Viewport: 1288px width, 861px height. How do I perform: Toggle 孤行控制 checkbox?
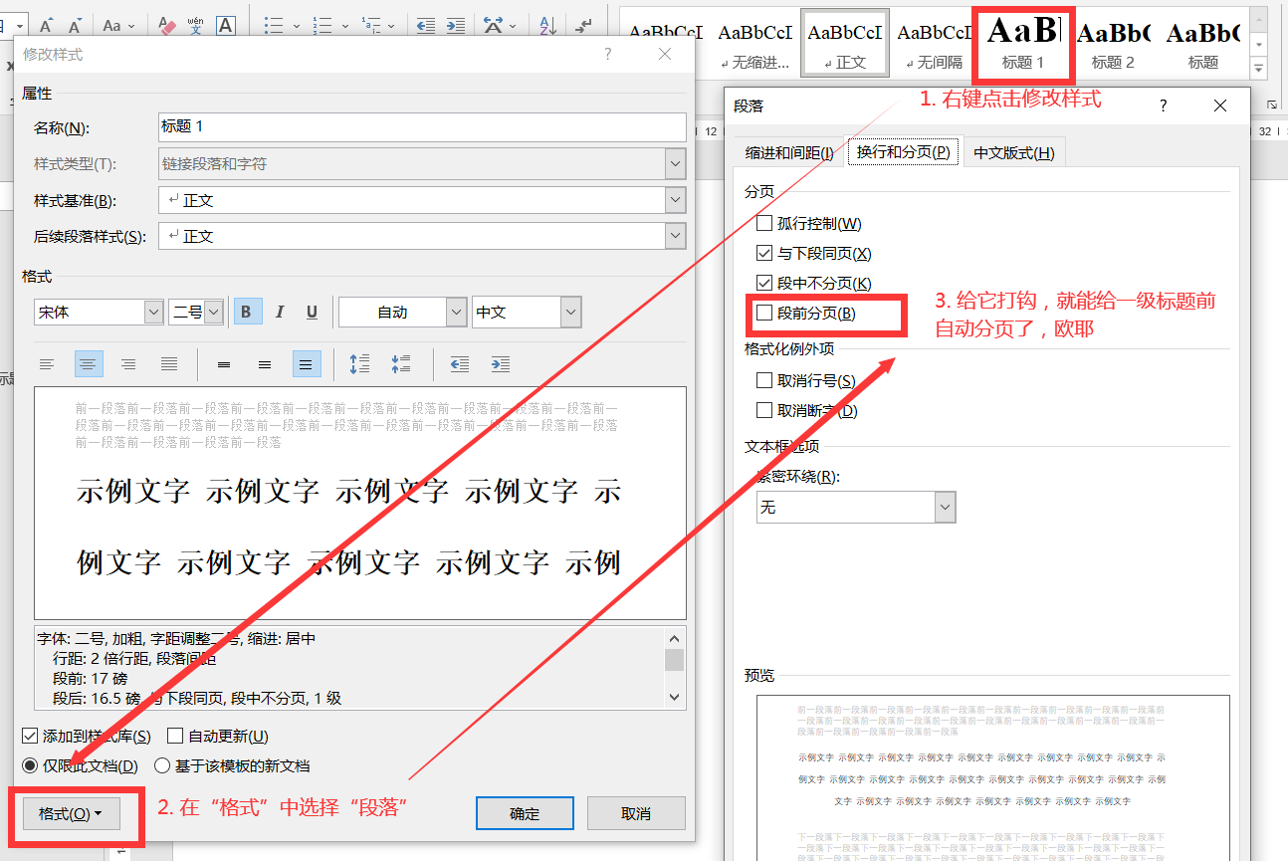click(764, 223)
